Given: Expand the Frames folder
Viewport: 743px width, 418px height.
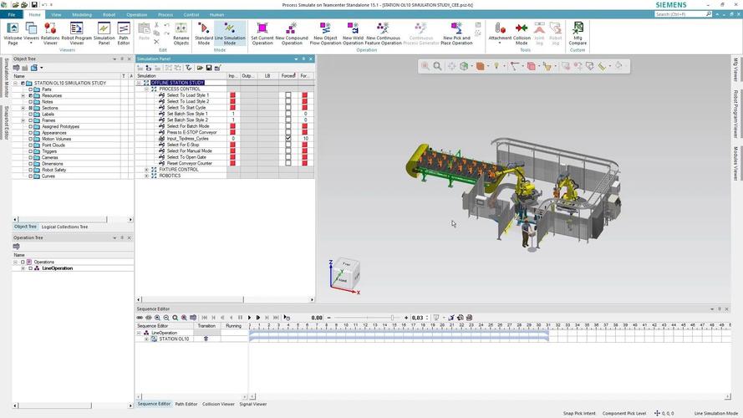Looking at the screenshot, I should (x=23, y=120).
